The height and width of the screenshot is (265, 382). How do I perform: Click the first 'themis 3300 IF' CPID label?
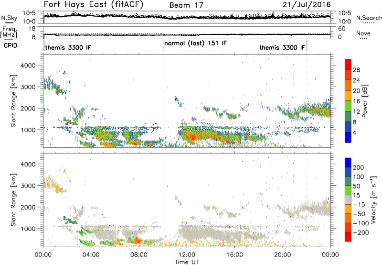pyautogui.click(x=68, y=47)
